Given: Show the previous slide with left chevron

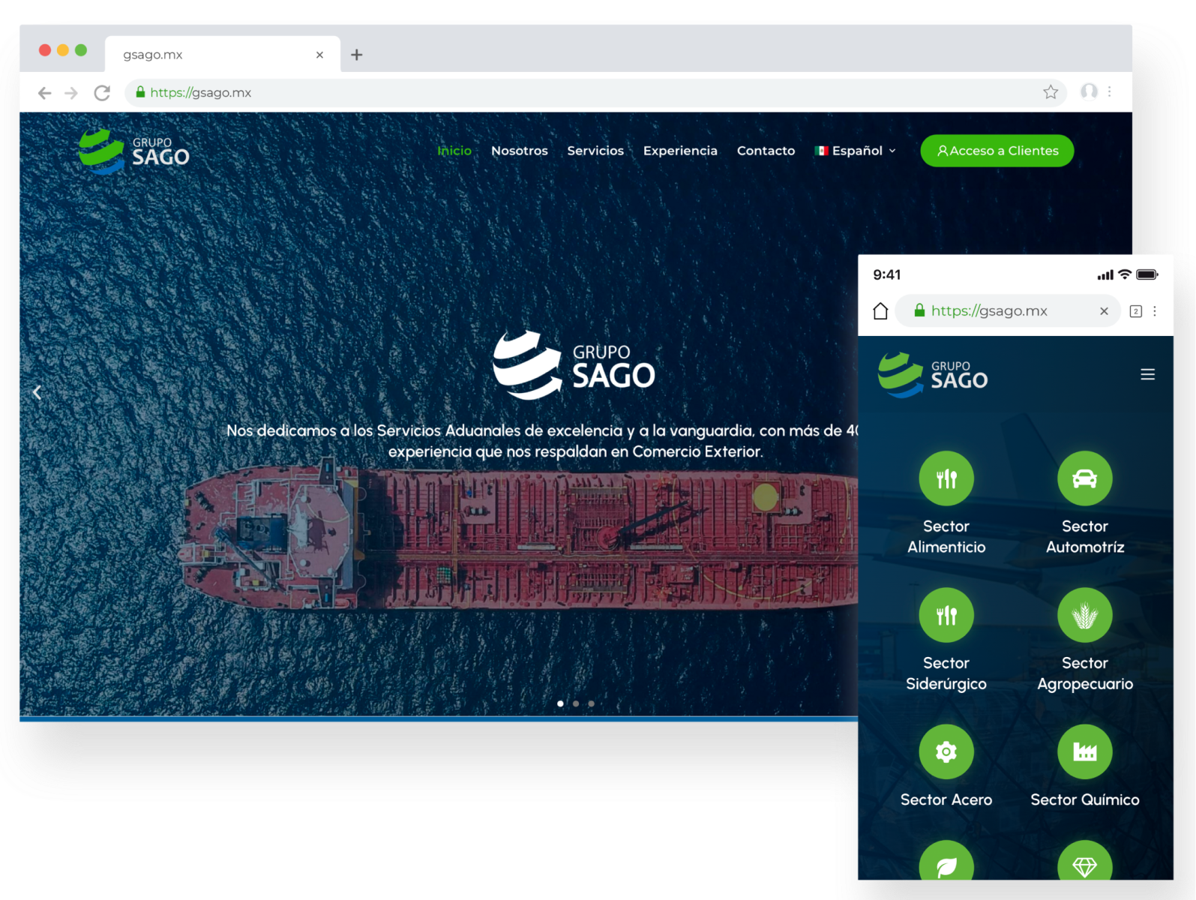Looking at the screenshot, I should click(37, 392).
